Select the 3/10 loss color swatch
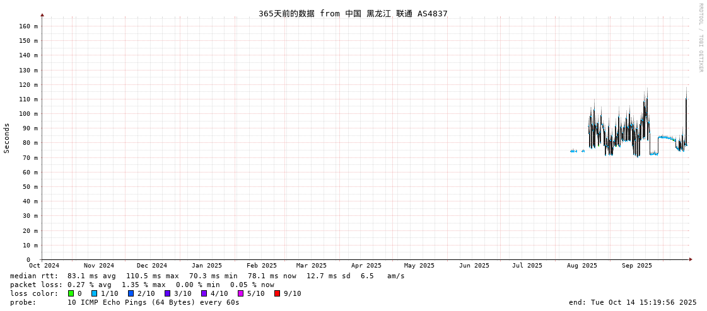The width and height of the screenshot is (707, 311). coord(168,293)
